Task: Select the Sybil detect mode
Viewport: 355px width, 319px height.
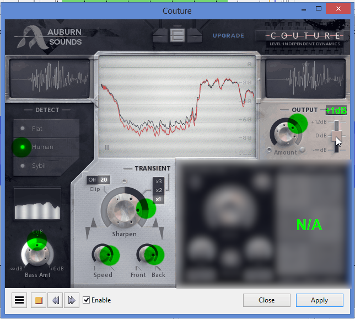Action: pyautogui.click(x=39, y=166)
